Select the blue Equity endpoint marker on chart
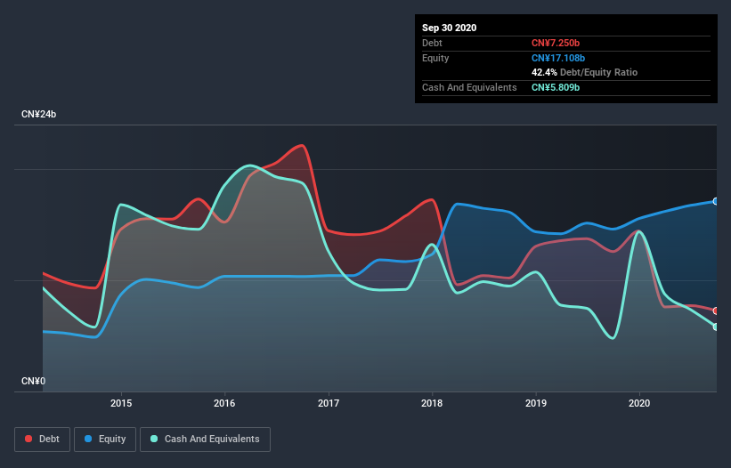This screenshot has width=731, height=468. 716,201
